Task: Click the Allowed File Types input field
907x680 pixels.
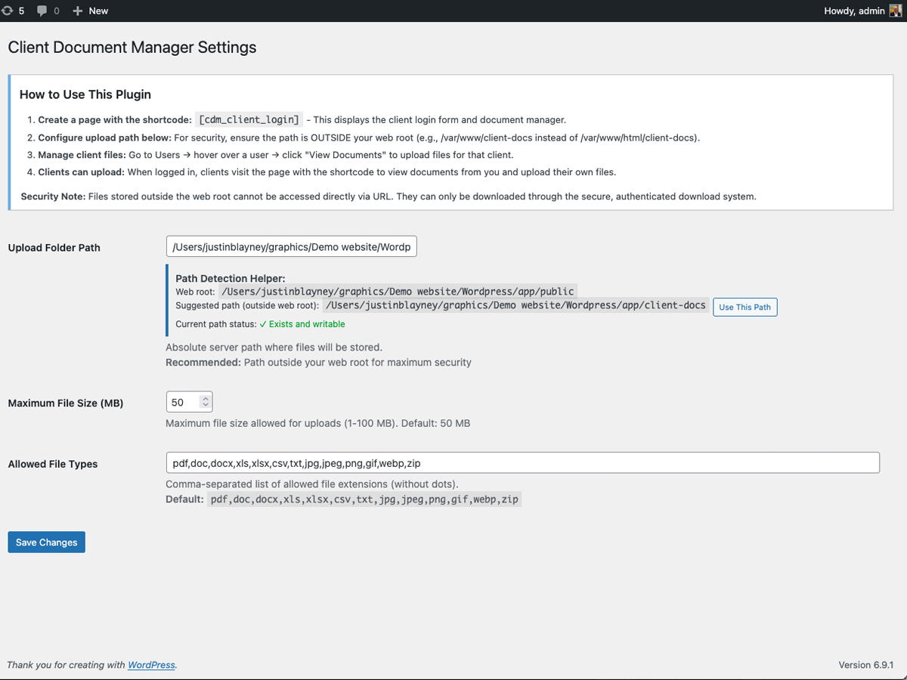Action: (522, 462)
